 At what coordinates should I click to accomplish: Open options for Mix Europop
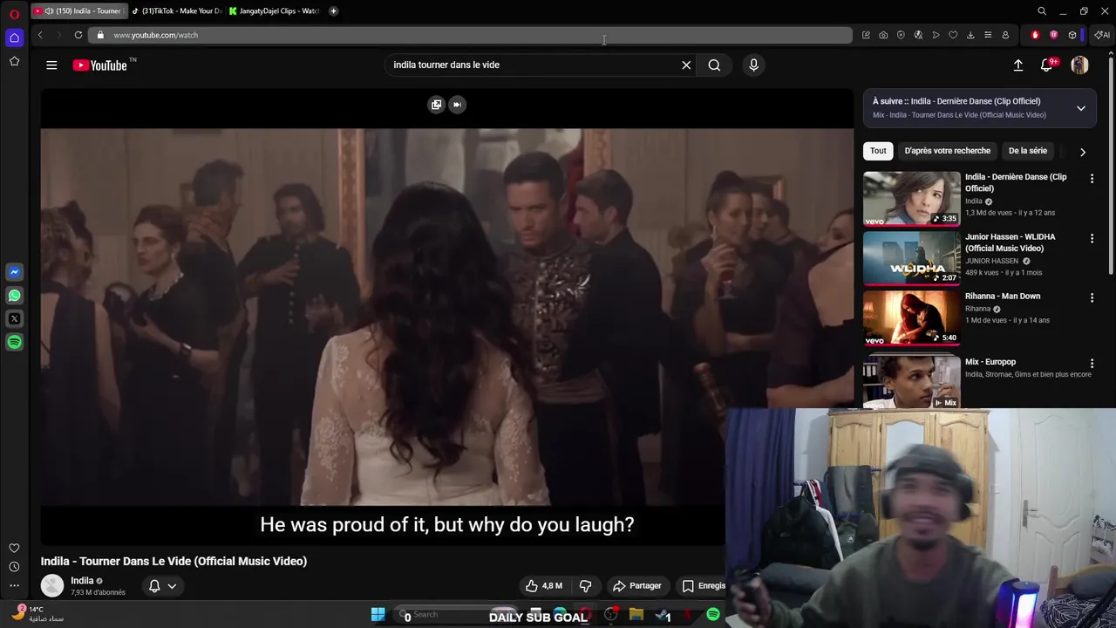pos(1092,363)
